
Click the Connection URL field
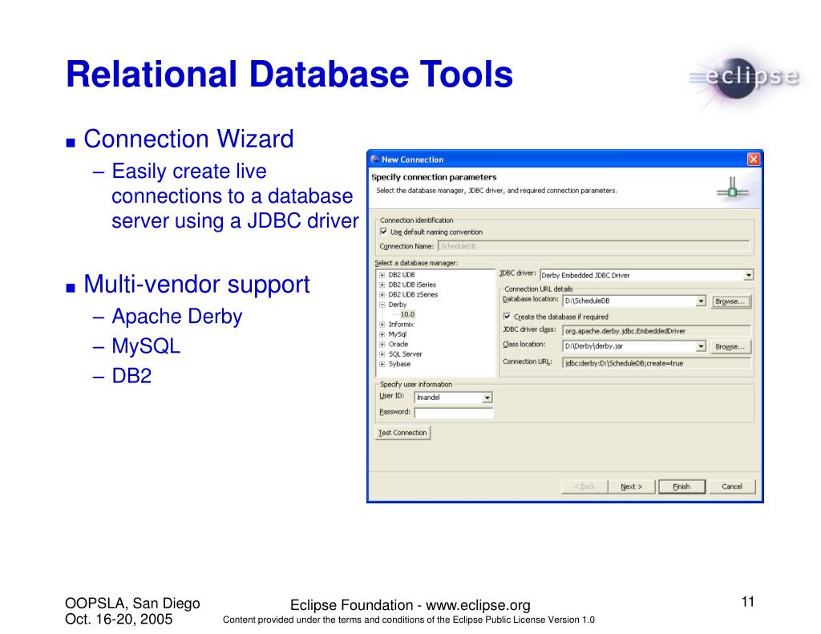(656, 363)
